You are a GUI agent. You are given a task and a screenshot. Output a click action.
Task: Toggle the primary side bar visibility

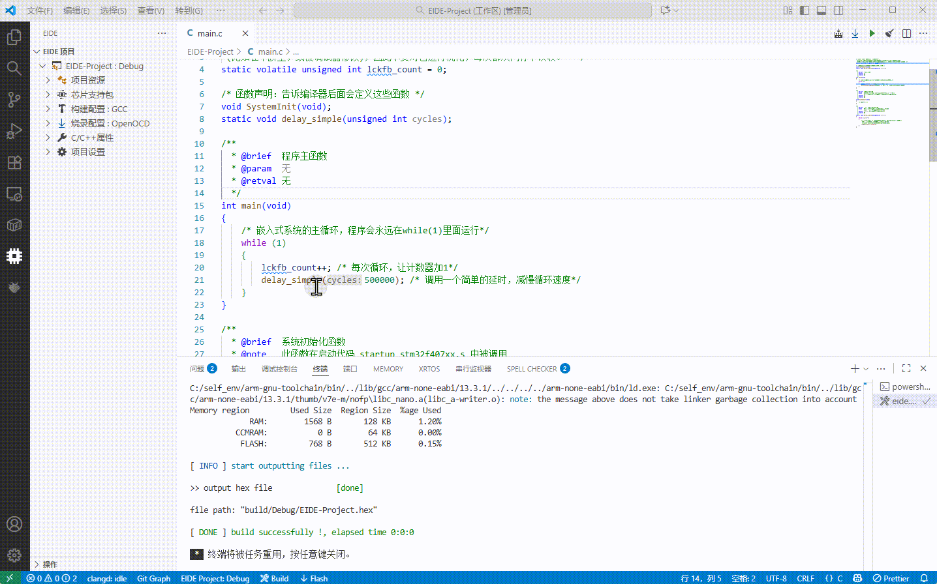point(805,10)
